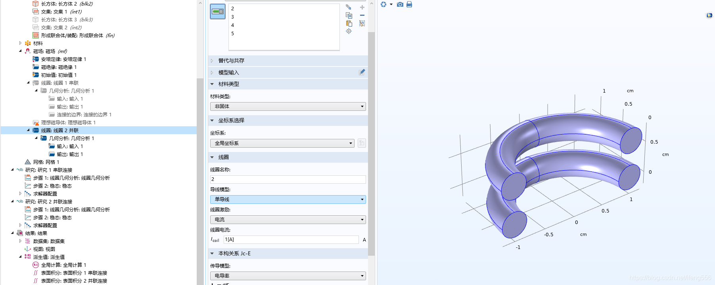Select tree node 长方体 2 (blk2)
The width and height of the screenshot is (715, 285).
pos(63,4)
